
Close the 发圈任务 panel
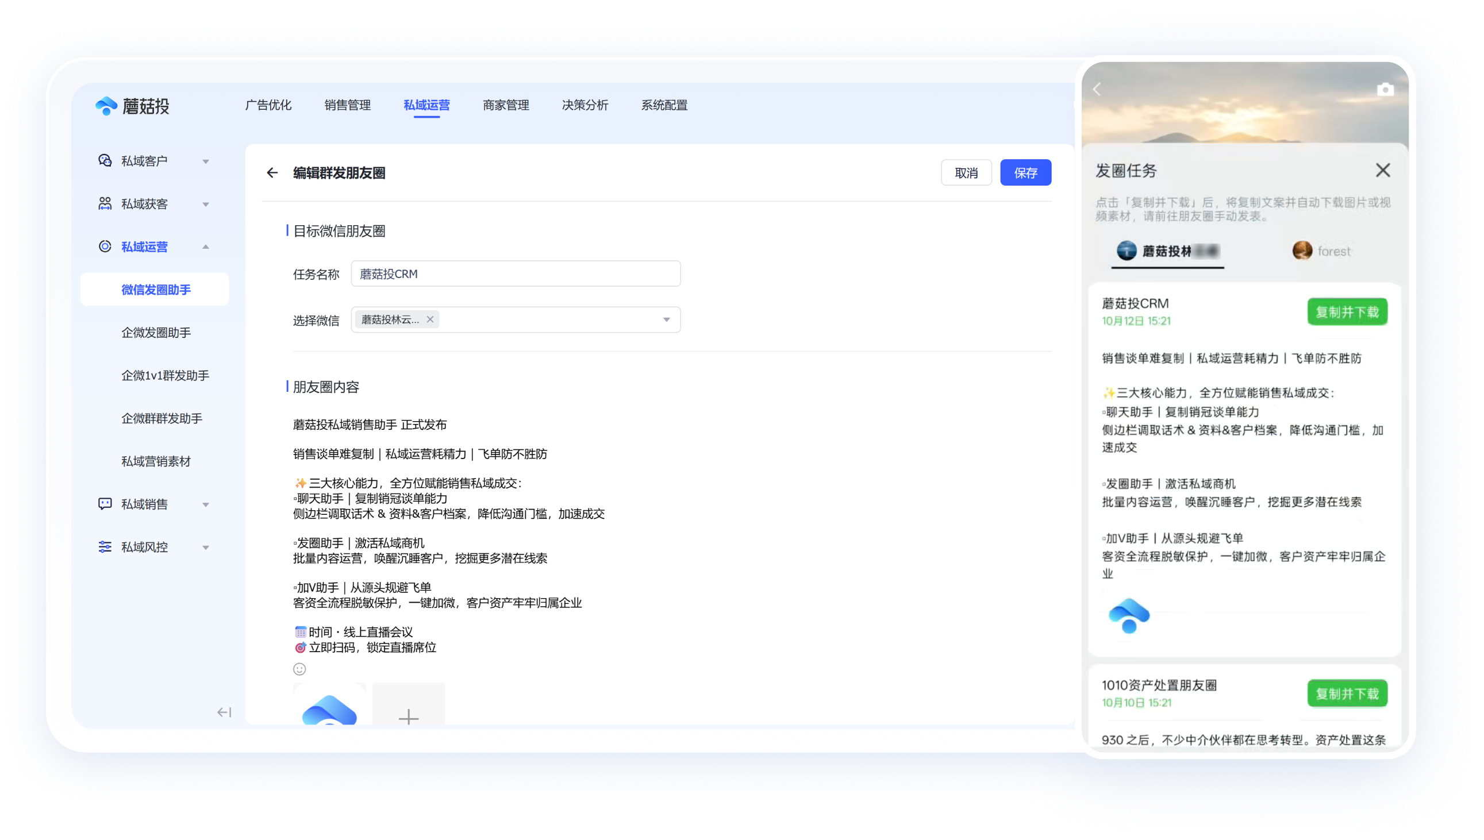1382,170
